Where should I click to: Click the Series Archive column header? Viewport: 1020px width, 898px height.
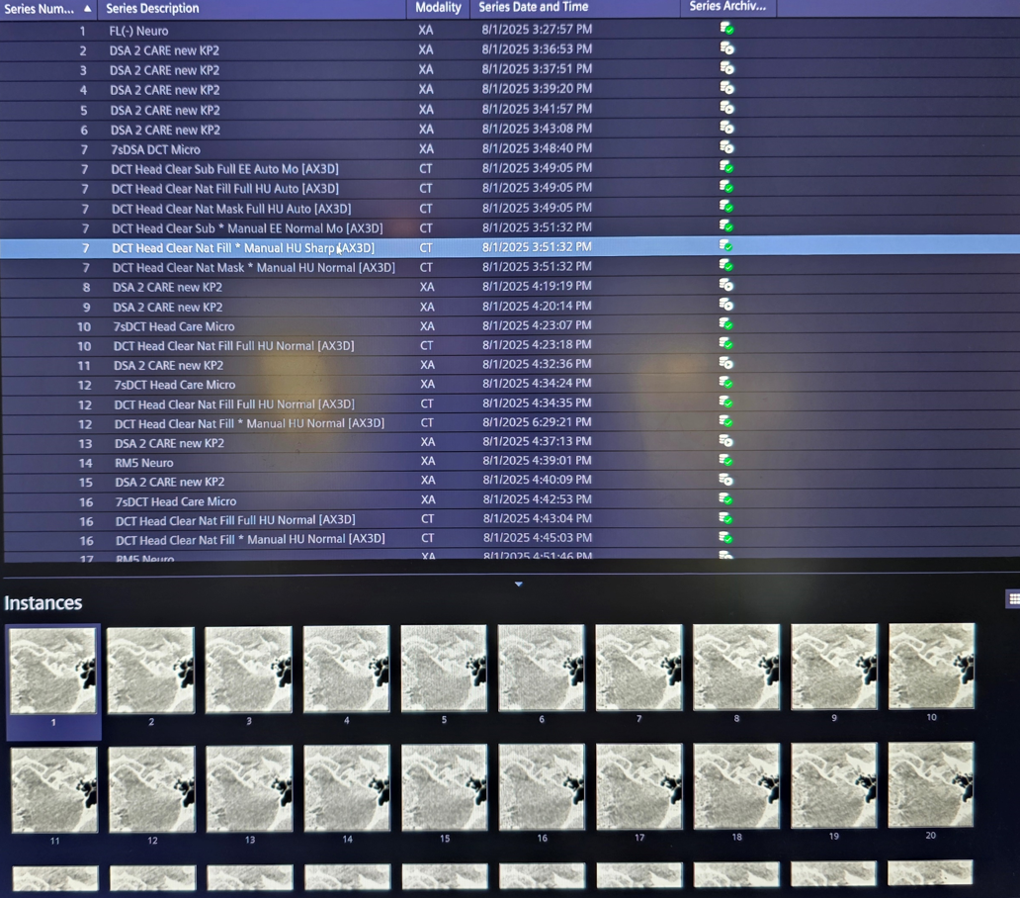[727, 8]
